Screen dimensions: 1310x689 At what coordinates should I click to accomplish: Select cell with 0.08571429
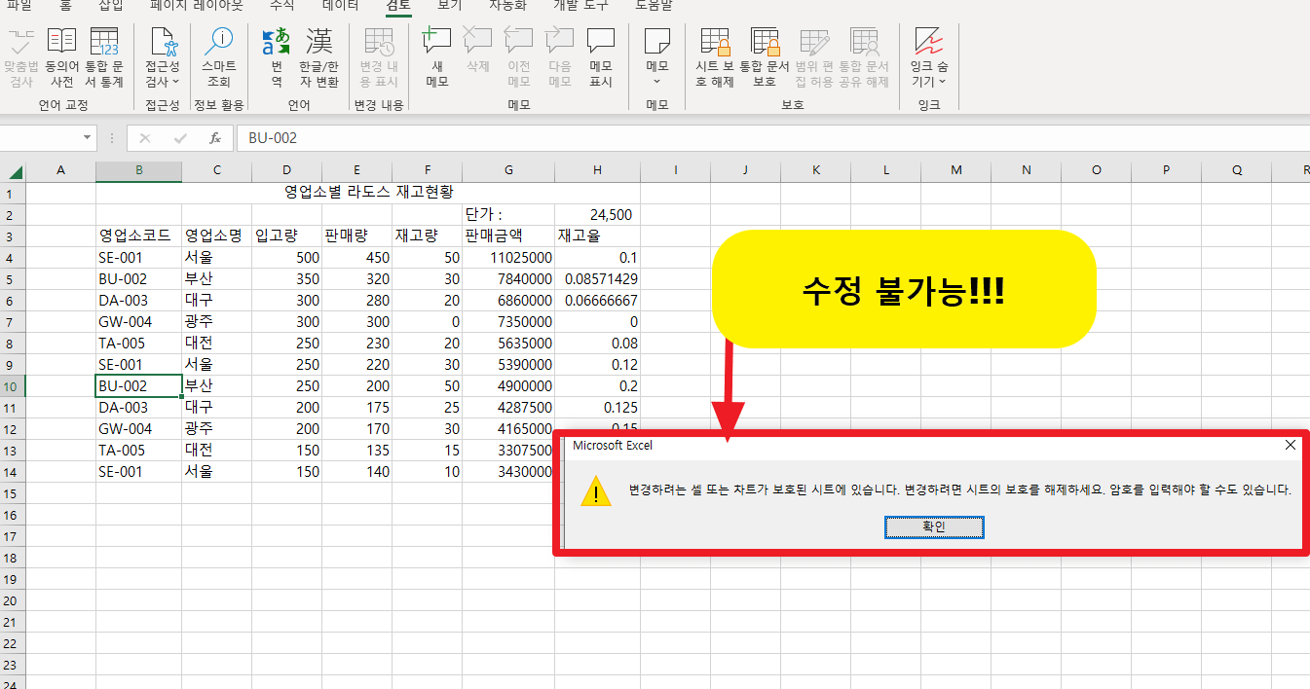click(x=597, y=279)
